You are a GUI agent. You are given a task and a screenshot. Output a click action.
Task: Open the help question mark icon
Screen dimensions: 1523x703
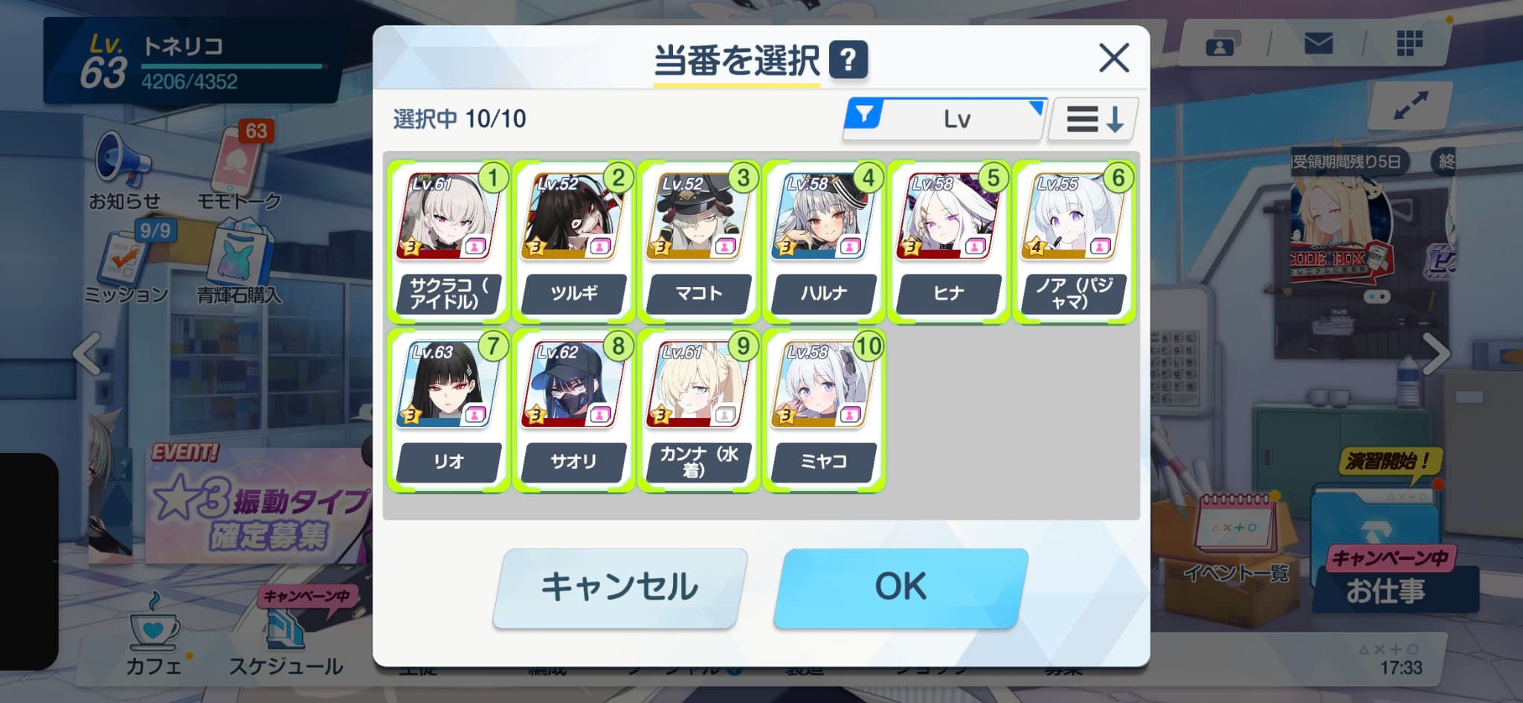[849, 60]
